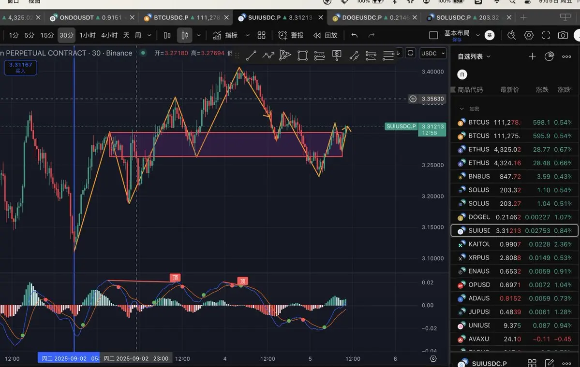The width and height of the screenshot is (580, 367).
Task: Select the horizontal lines tool at toolbar end
Action: (388, 56)
